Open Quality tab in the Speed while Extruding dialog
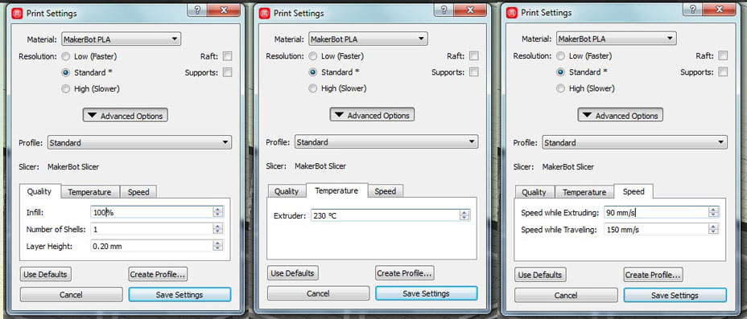 (534, 192)
